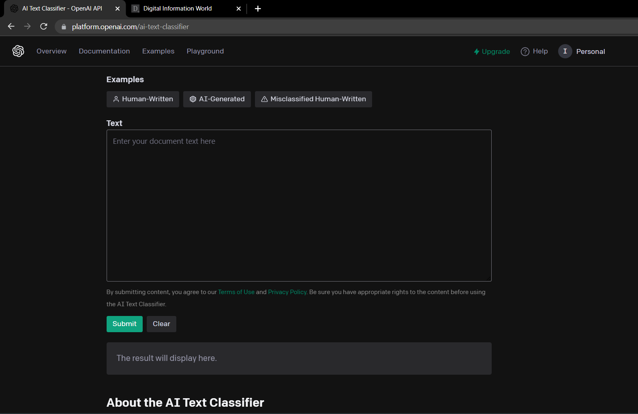Open the Terms of Use link
This screenshot has height=414, width=638.
point(236,292)
